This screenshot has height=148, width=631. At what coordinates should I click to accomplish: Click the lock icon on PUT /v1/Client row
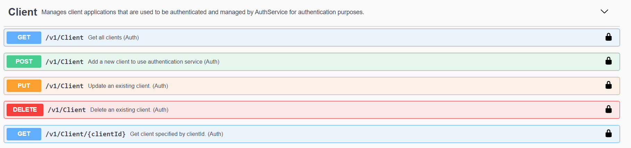tap(608, 85)
